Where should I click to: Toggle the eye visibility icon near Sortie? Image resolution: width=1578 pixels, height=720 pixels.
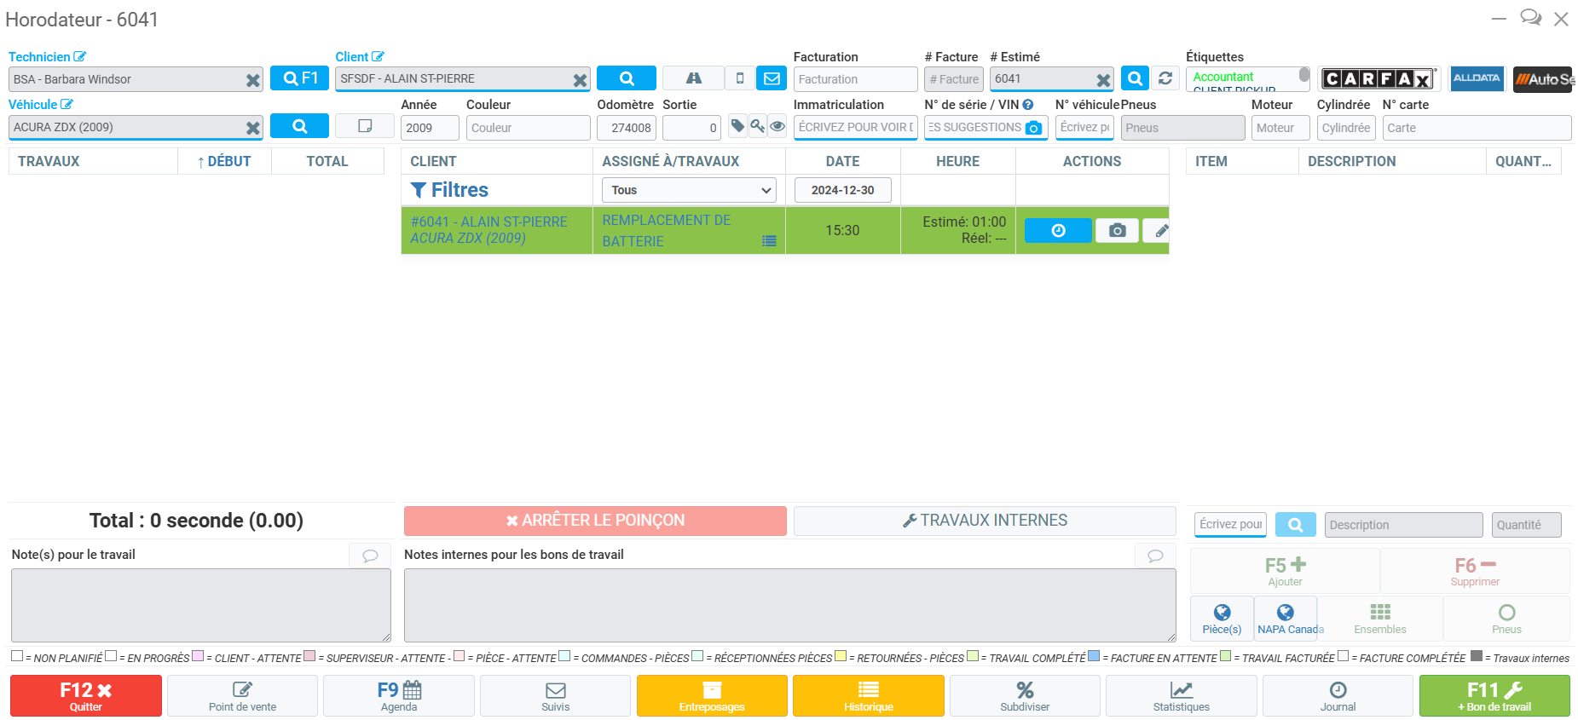(777, 126)
